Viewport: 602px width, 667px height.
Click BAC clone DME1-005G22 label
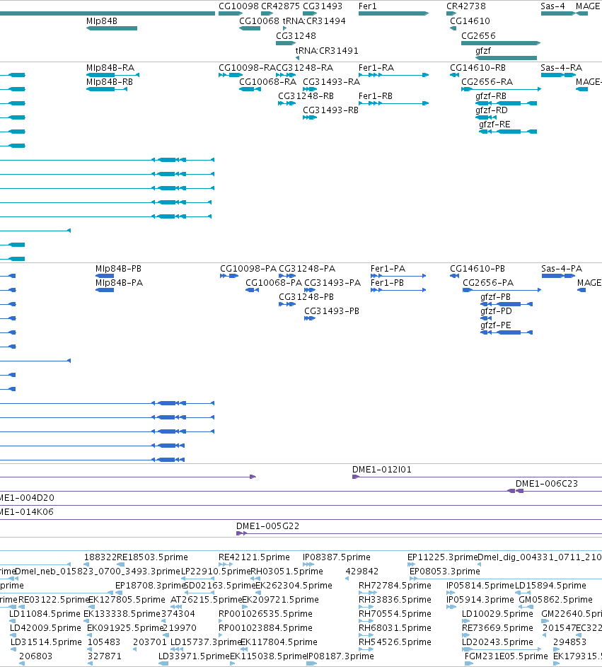[267, 526]
